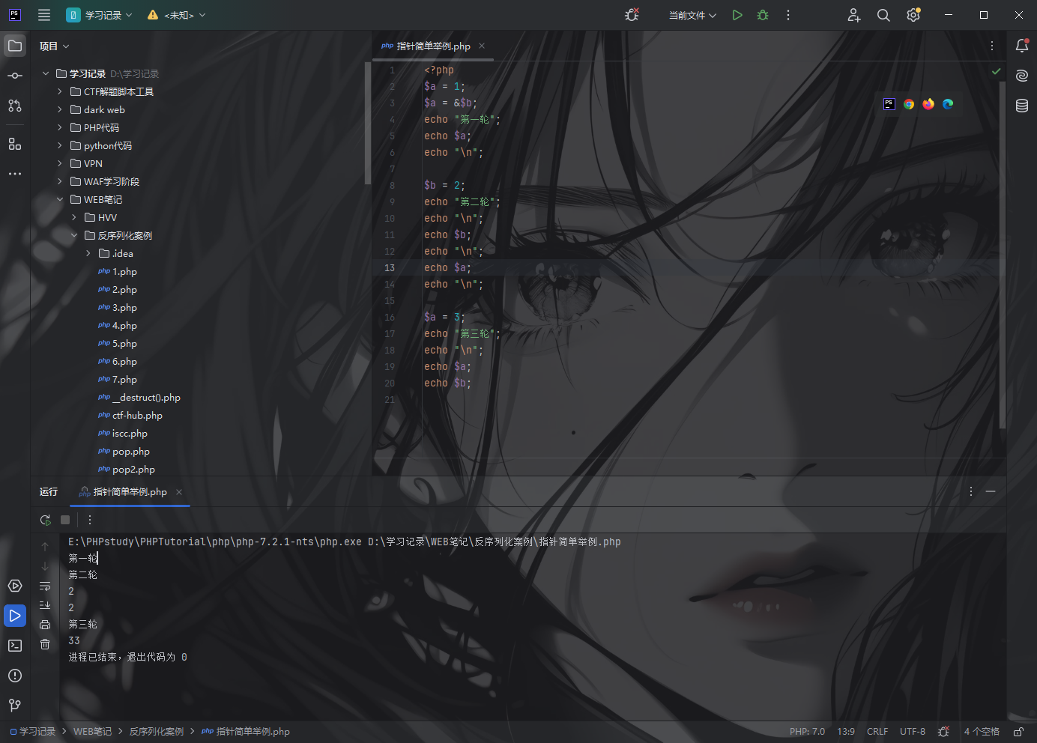Image resolution: width=1037 pixels, height=743 pixels.
Task: Open Run toolbar more actions
Action: (90, 520)
